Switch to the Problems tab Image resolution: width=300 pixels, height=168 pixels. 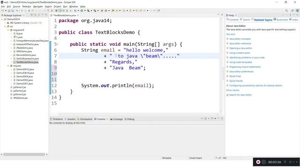tap(56, 119)
